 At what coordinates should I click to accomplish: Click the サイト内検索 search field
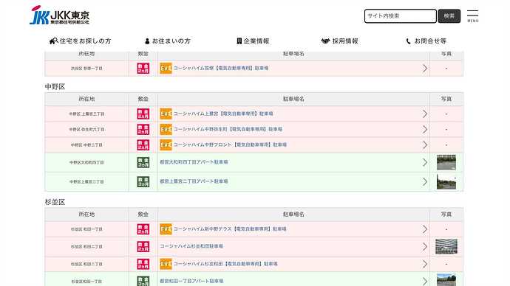coord(401,16)
